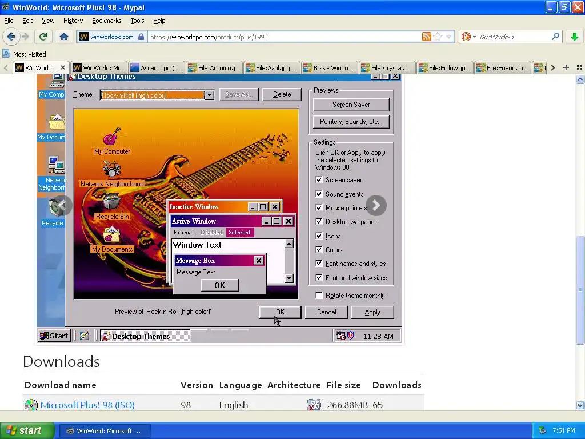Screen dimensions: 585x439
Task: Click the My Computer guitar icon in preview
Action: pos(111,137)
